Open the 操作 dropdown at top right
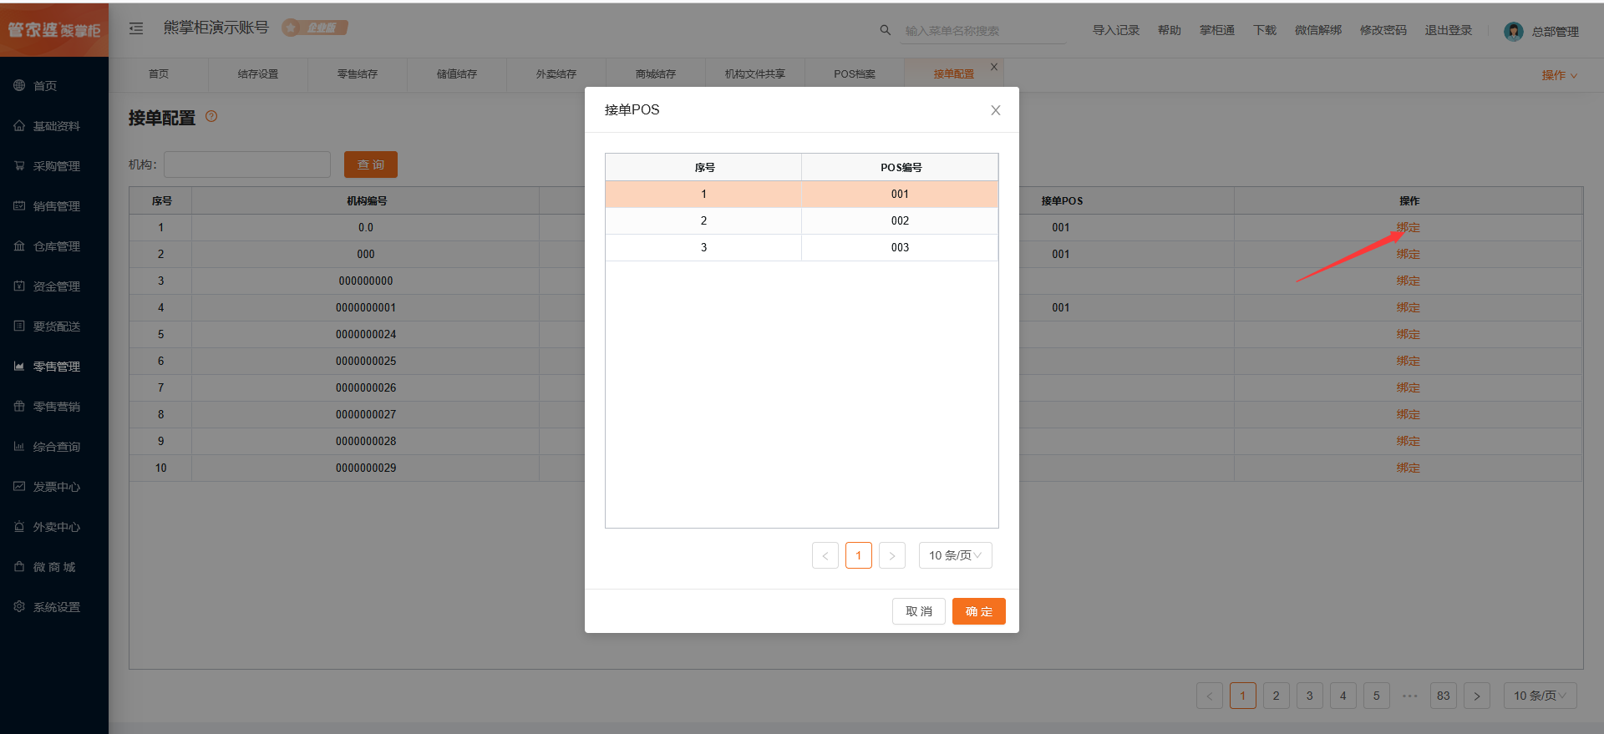1604x734 pixels. [1559, 75]
